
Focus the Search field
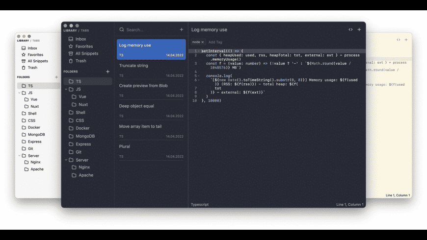[x=151, y=29]
